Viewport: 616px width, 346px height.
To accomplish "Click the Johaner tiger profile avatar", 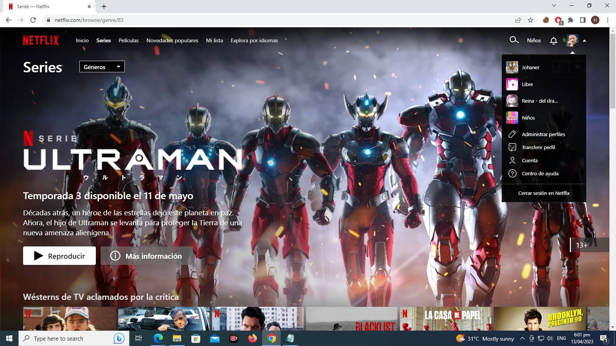I will 512,67.
